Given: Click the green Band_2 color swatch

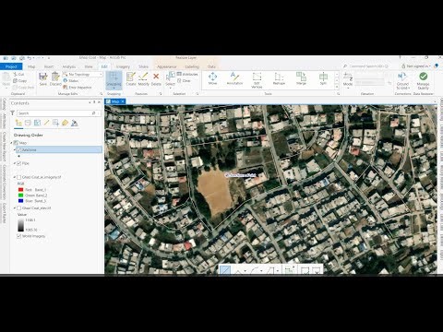Looking at the screenshot, I should tap(20, 196).
